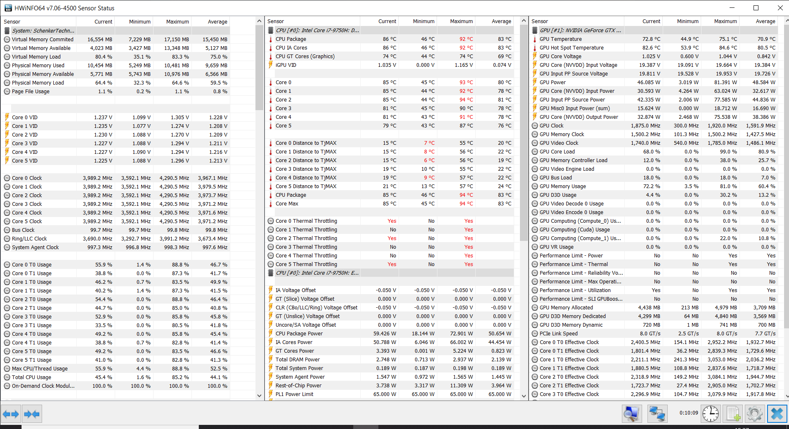The width and height of the screenshot is (789, 429).
Task: Select the GPU D3D Memory Dedicated row
Action: pyautogui.click(x=654, y=316)
